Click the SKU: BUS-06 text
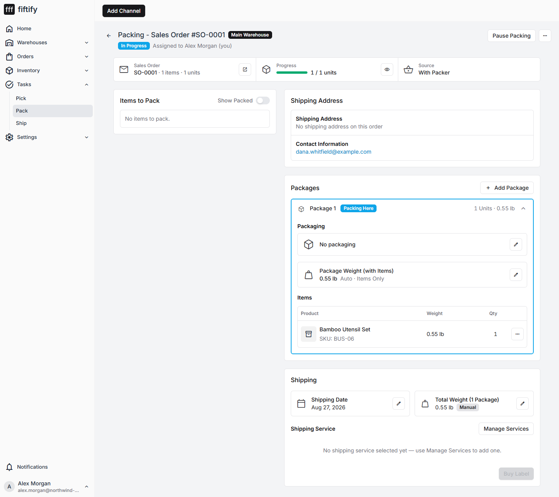 coord(337,339)
